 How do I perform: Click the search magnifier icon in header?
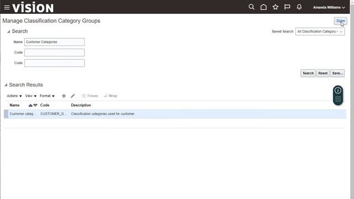click(x=251, y=7)
